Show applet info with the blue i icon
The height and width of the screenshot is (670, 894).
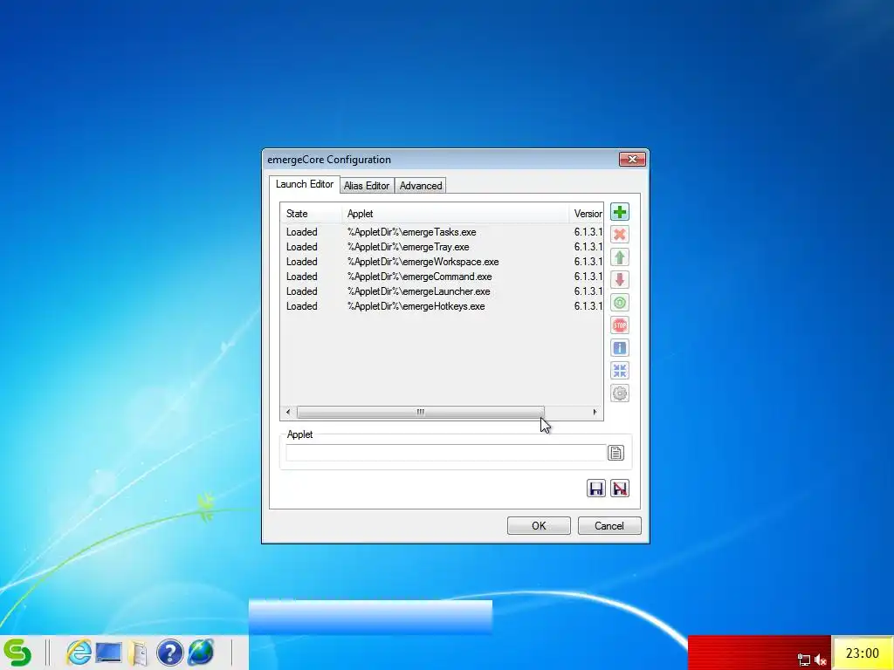click(620, 348)
